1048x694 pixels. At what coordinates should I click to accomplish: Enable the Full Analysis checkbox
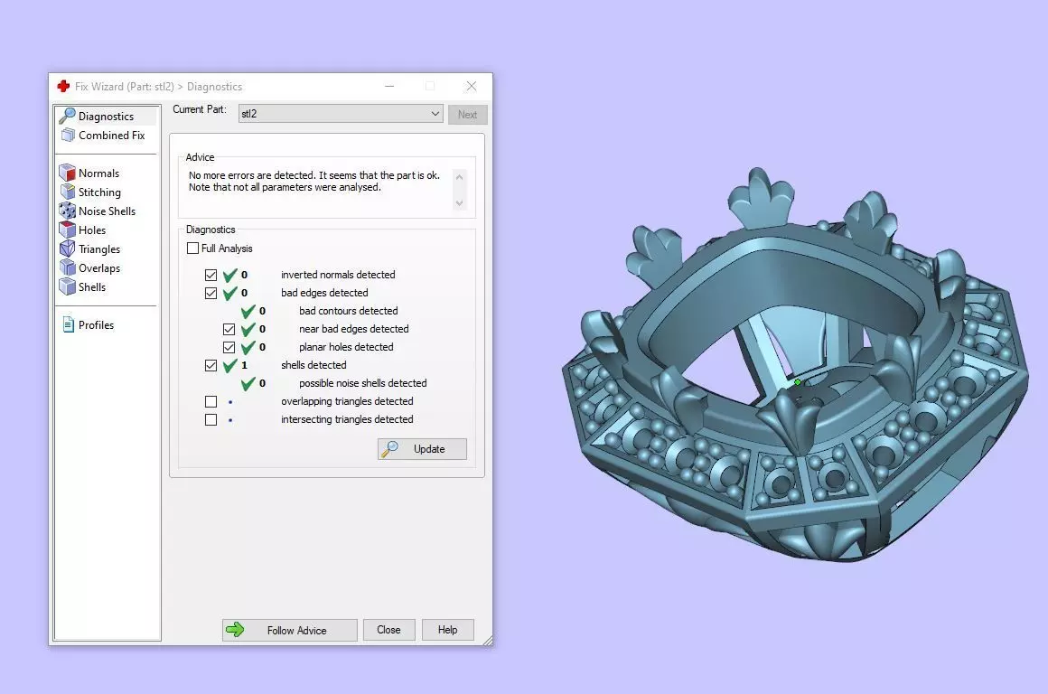pyautogui.click(x=192, y=248)
